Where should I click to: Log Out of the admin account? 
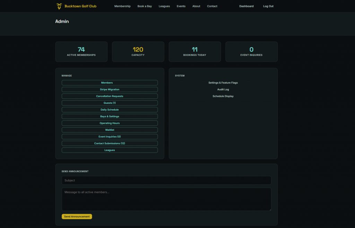[x=268, y=6]
